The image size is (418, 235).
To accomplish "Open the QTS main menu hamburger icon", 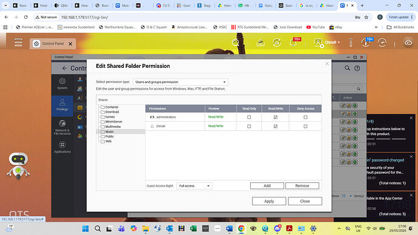I will pos(18,42).
